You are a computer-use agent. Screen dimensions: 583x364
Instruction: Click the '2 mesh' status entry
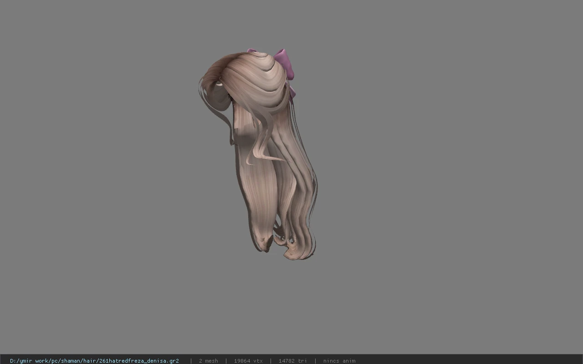209,361
